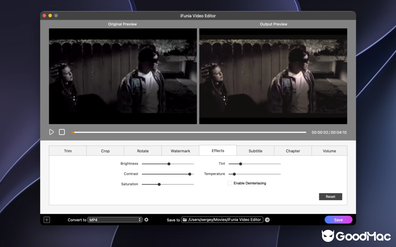
Task: Switch to the Volume tab
Action: (x=329, y=151)
